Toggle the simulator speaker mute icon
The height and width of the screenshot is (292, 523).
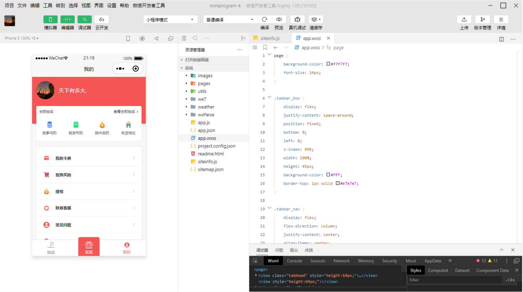coord(157,38)
